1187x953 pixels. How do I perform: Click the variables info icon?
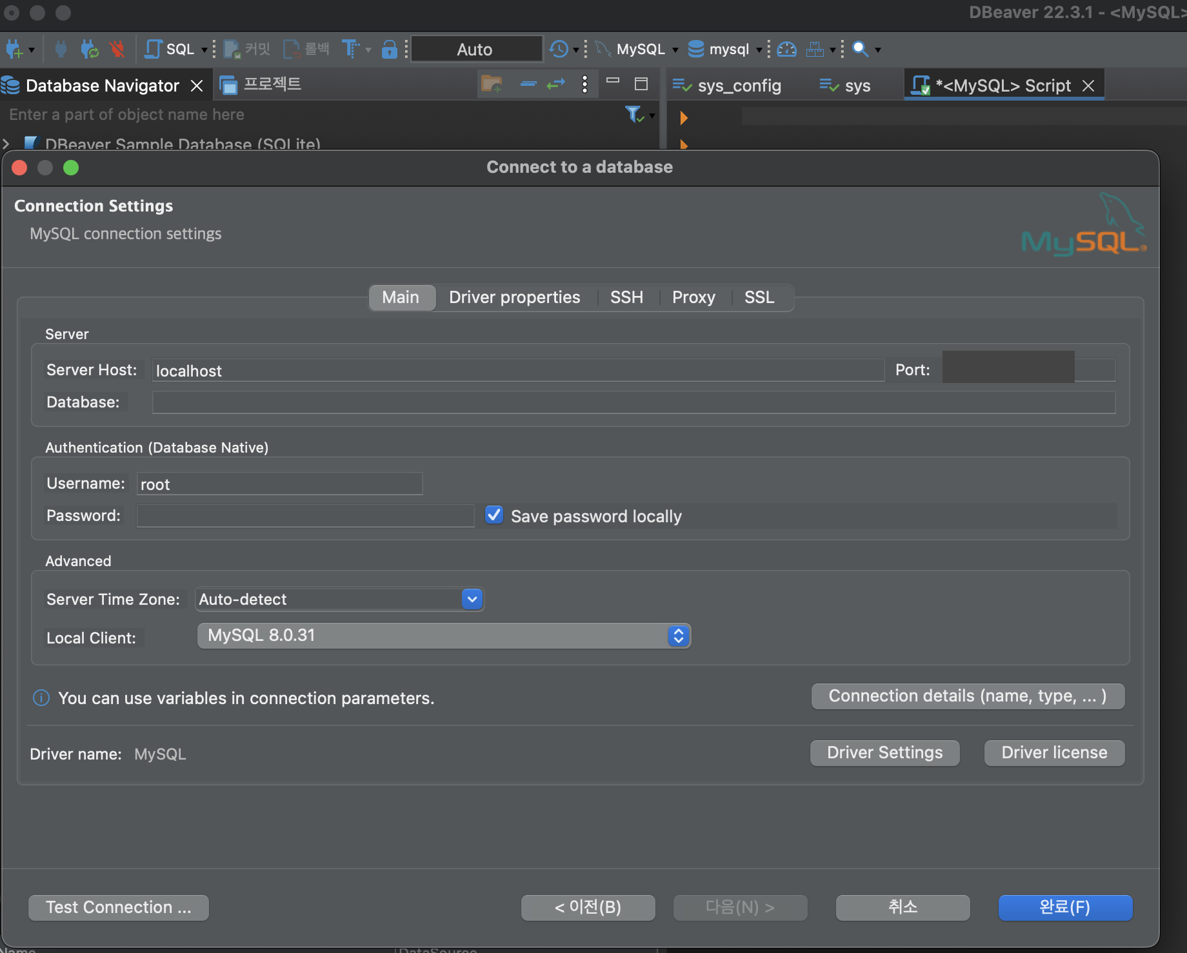(41, 698)
